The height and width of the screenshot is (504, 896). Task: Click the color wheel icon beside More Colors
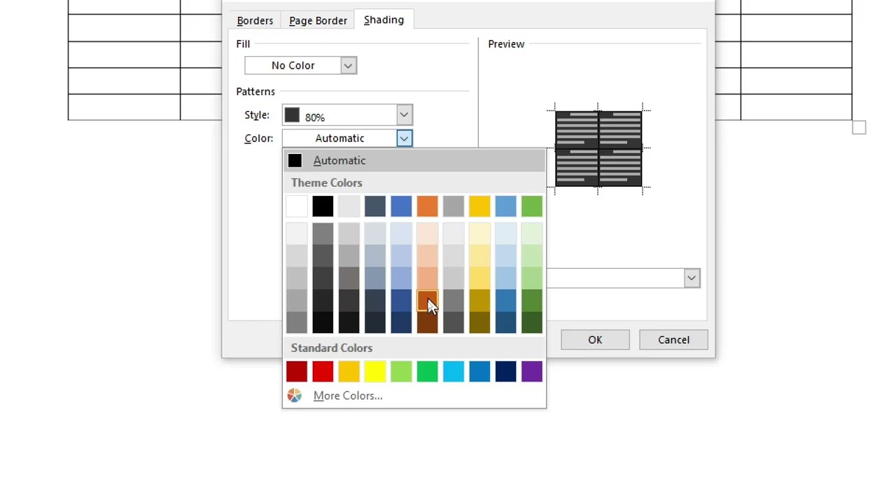[x=294, y=395]
